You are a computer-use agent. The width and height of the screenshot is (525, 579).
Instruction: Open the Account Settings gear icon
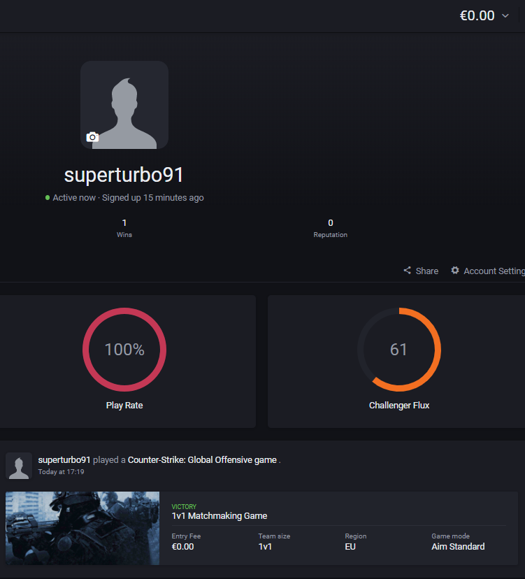coord(455,271)
